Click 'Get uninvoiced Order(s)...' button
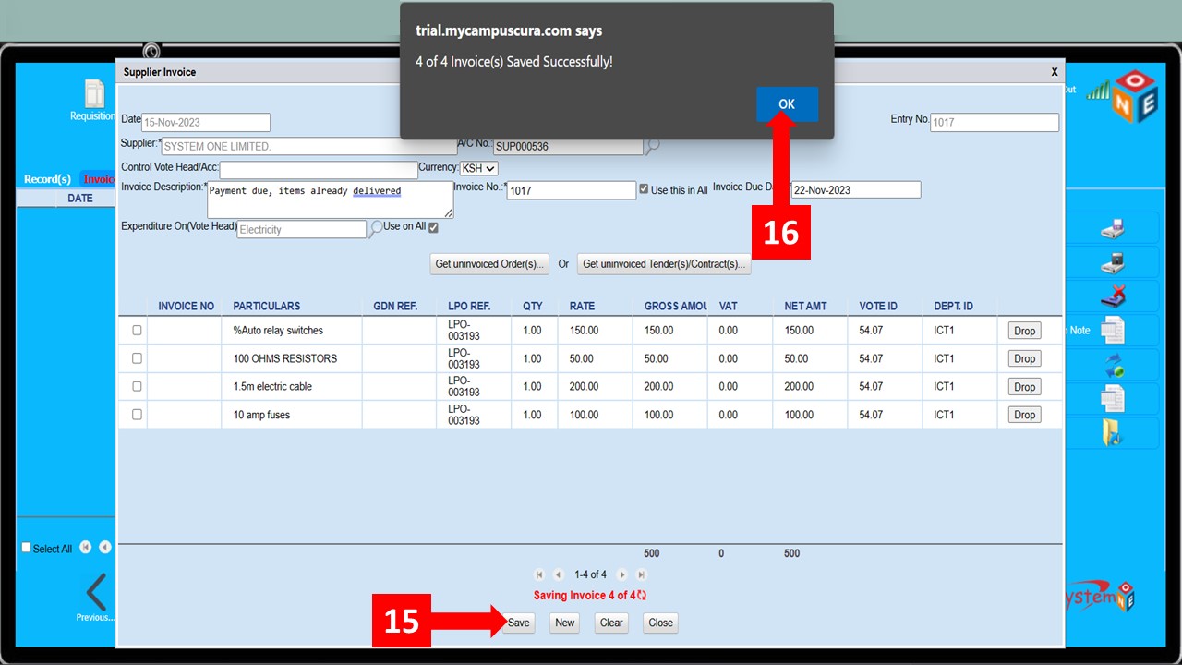Viewport: 1182px width, 665px height. (489, 264)
